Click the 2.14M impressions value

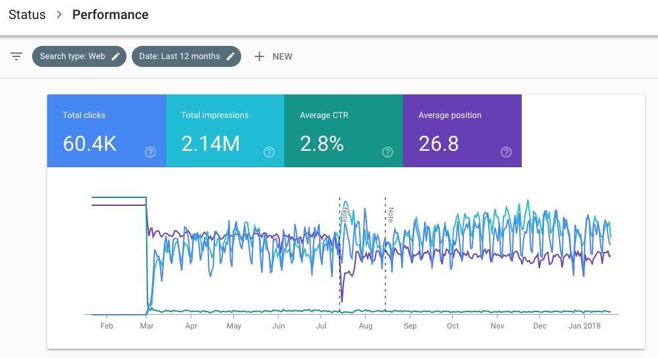210,144
